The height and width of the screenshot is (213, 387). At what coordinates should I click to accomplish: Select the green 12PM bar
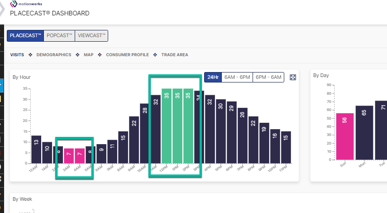tap(167, 126)
